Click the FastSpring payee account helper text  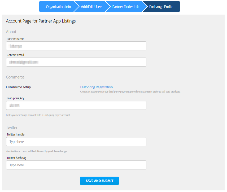[38, 115]
